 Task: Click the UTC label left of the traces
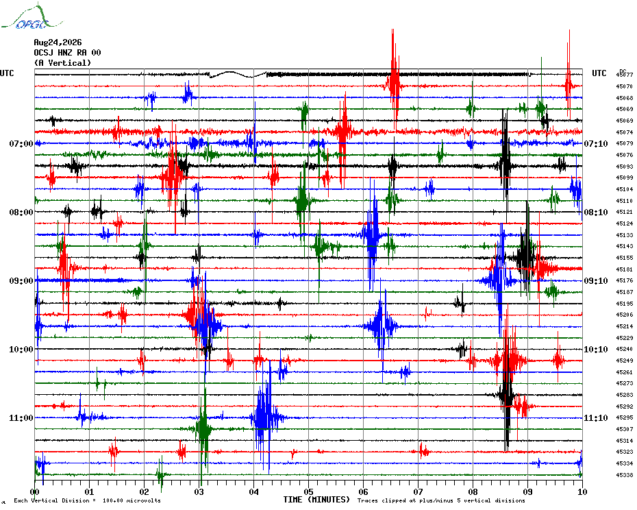pyautogui.click(x=7, y=73)
